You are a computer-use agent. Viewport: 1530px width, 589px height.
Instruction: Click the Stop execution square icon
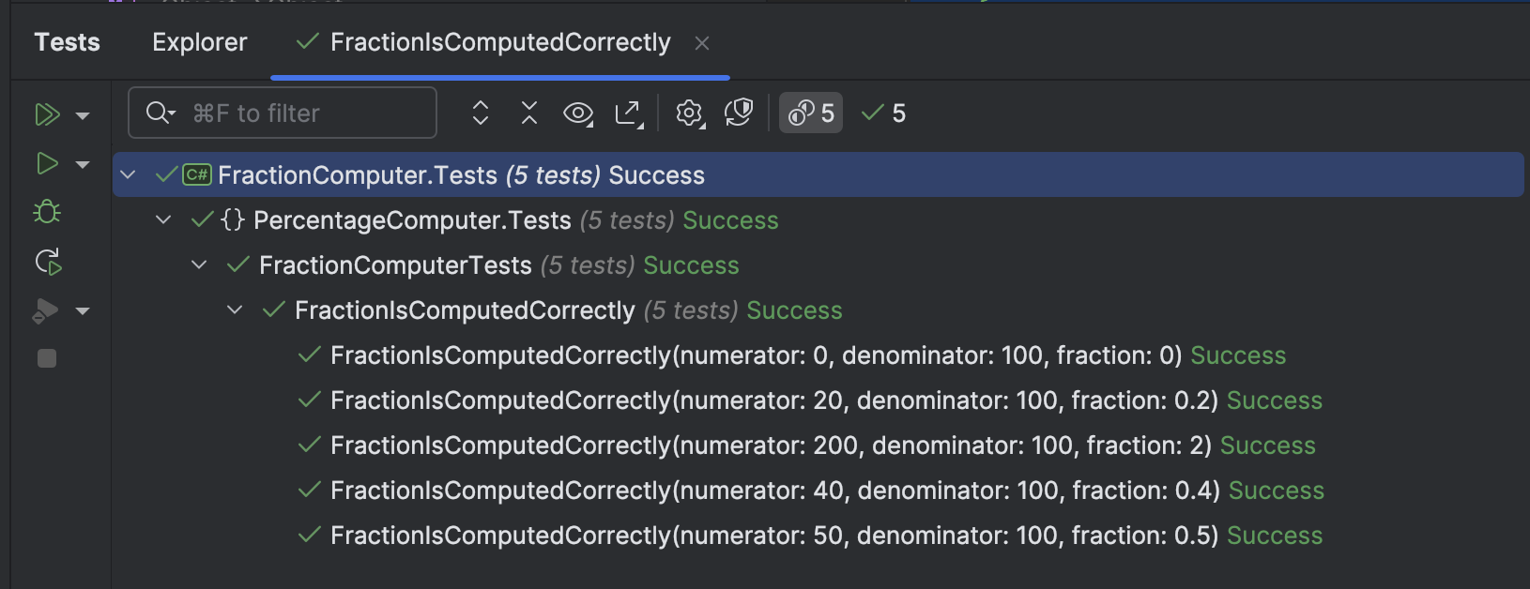47,358
